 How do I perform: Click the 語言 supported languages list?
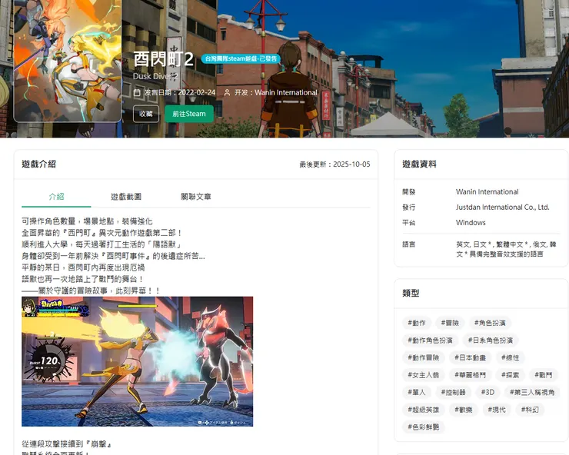(506, 249)
